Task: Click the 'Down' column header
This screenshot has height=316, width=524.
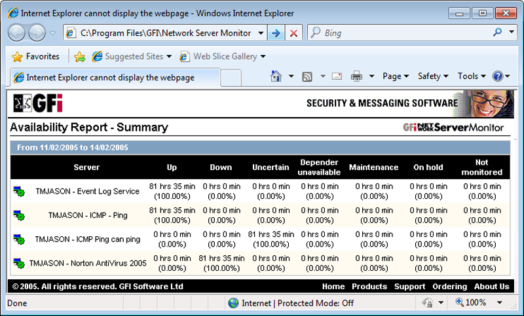Action: (x=221, y=167)
